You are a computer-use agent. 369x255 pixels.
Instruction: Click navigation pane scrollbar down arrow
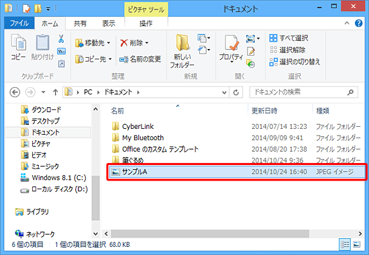click(95, 234)
